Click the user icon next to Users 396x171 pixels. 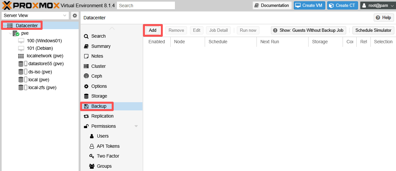click(x=92, y=136)
